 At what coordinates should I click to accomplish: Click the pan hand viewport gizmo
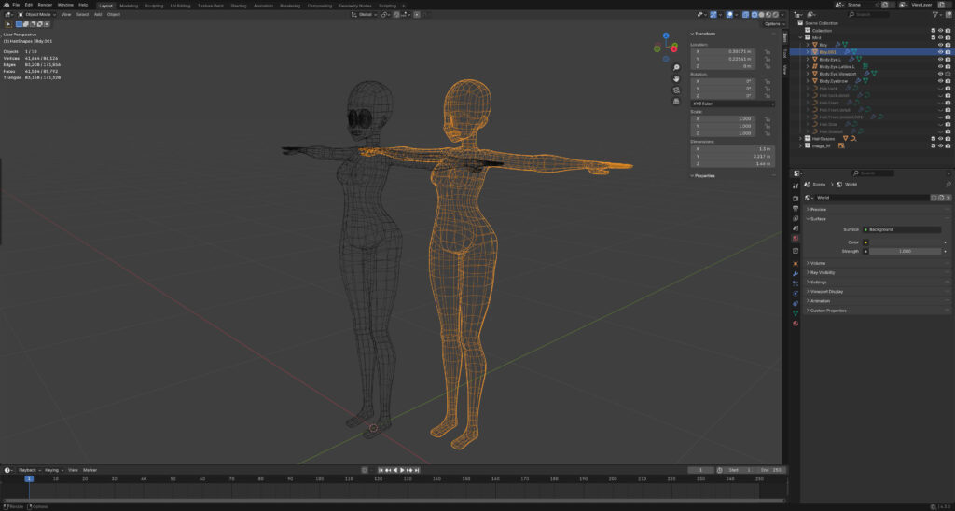coord(677,78)
